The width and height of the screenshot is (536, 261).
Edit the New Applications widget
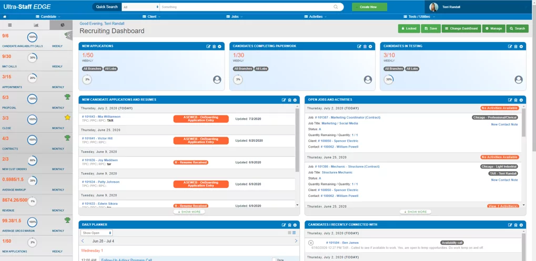point(208,46)
